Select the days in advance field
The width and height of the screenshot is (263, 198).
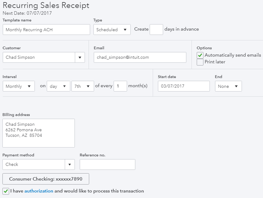(156, 30)
